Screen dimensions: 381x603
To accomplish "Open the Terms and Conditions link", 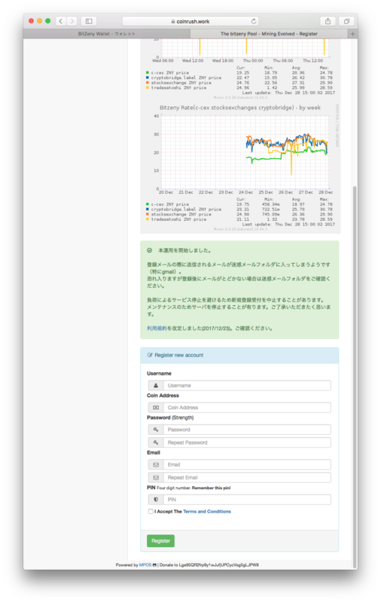I will tap(207, 512).
